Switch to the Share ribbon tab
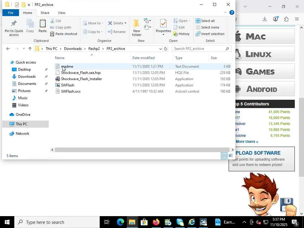The width and height of the screenshot is (304, 228). (x=45, y=13)
